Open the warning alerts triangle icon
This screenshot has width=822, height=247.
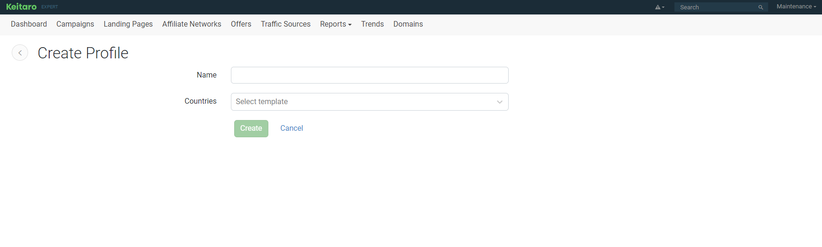coord(659,7)
